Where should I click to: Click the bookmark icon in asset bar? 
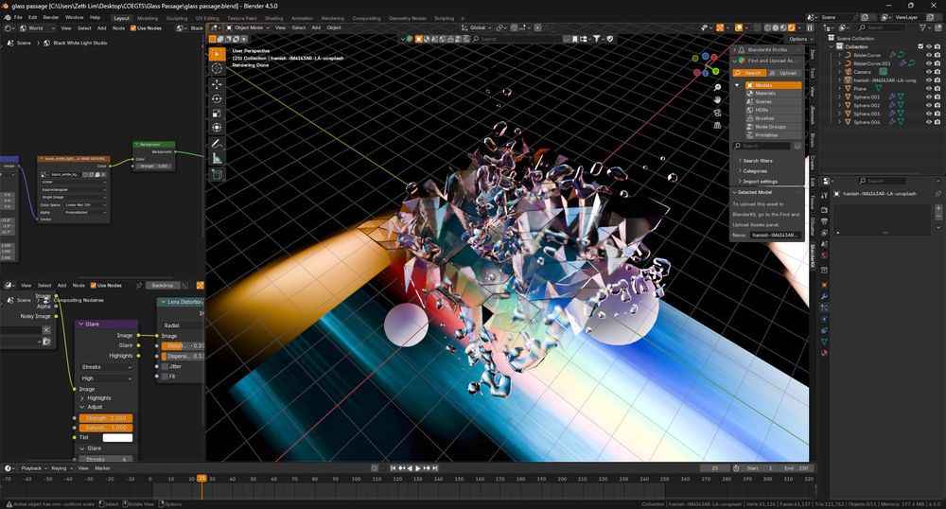pos(575,39)
